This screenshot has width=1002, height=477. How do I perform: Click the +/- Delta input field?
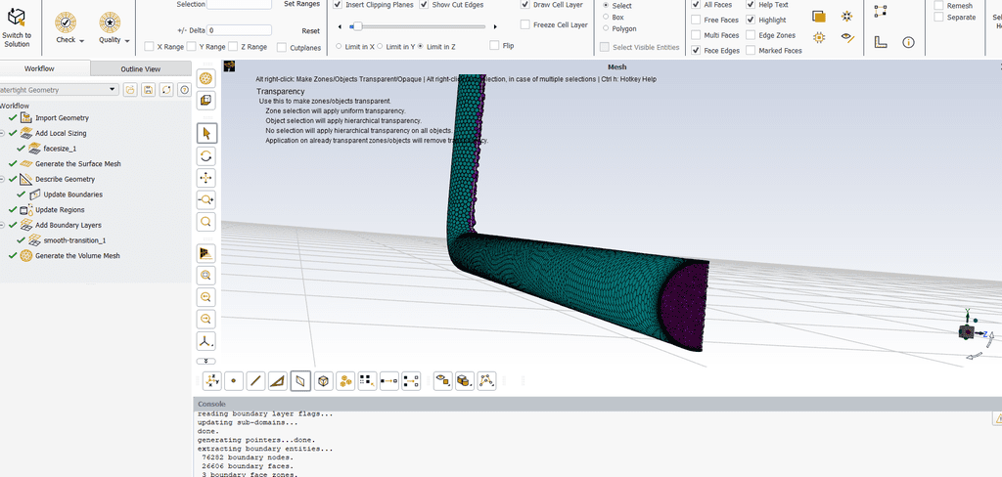(239, 30)
